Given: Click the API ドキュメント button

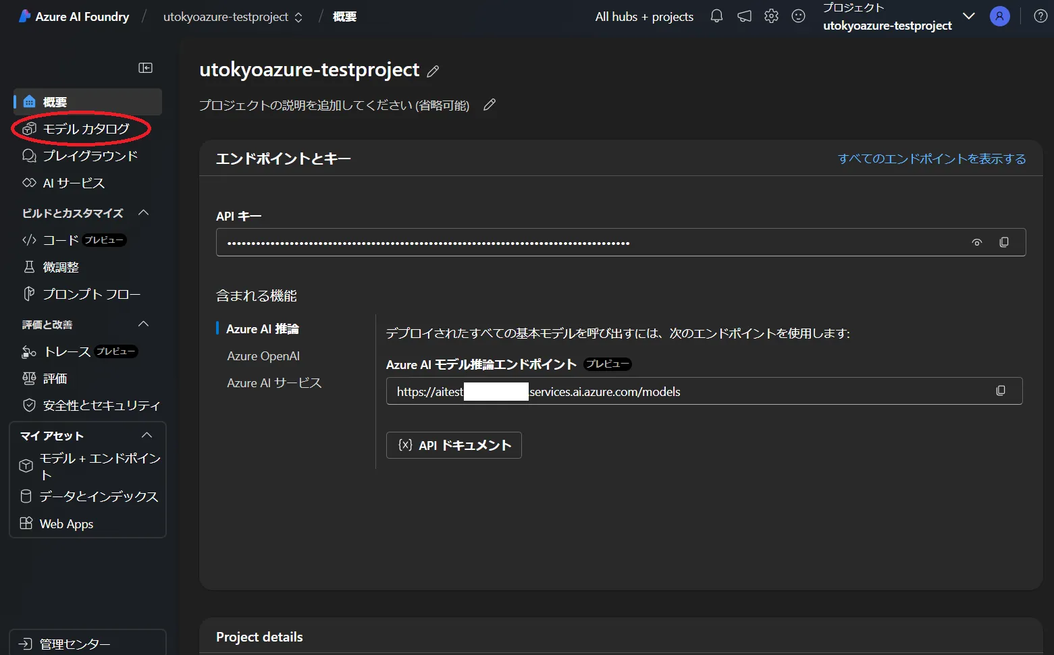Looking at the screenshot, I should pyautogui.click(x=454, y=445).
